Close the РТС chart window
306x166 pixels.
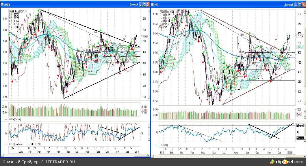click(x=303, y=4)
